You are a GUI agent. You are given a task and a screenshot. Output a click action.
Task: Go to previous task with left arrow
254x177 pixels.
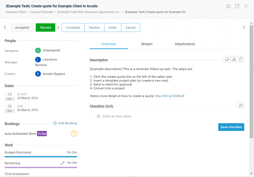tap(5, 28)
